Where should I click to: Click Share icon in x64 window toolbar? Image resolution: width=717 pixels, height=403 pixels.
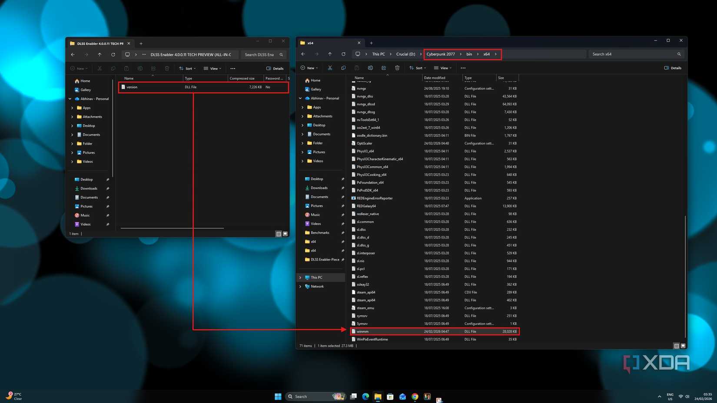(x=384, y=68)
